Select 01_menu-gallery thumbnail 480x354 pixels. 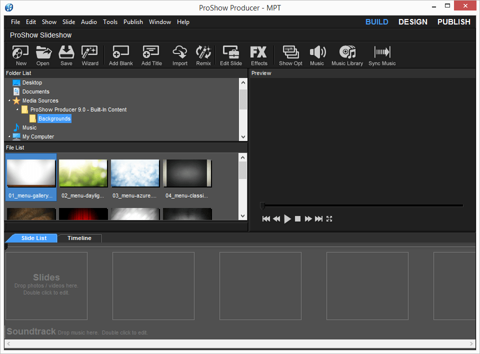31,177
